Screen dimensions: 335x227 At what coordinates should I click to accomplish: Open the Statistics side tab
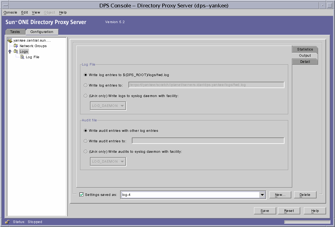305,49
